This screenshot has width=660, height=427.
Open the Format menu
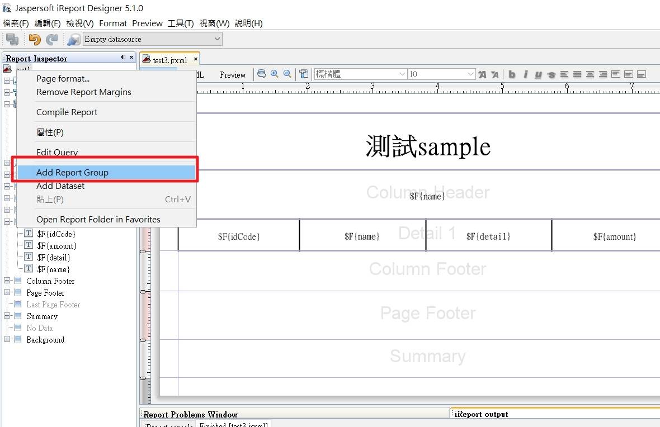[113, 23]
